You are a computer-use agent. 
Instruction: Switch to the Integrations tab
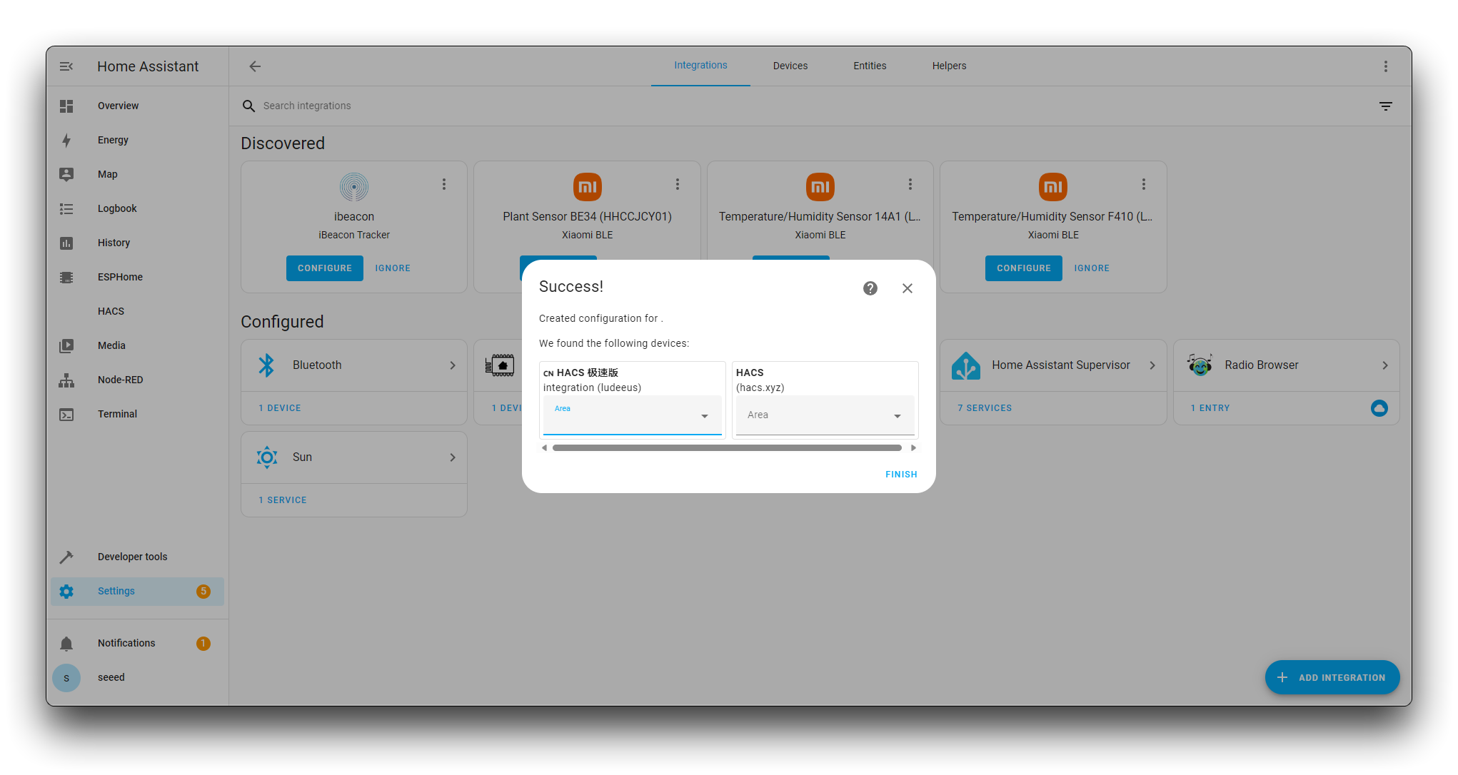pos(700,66)
